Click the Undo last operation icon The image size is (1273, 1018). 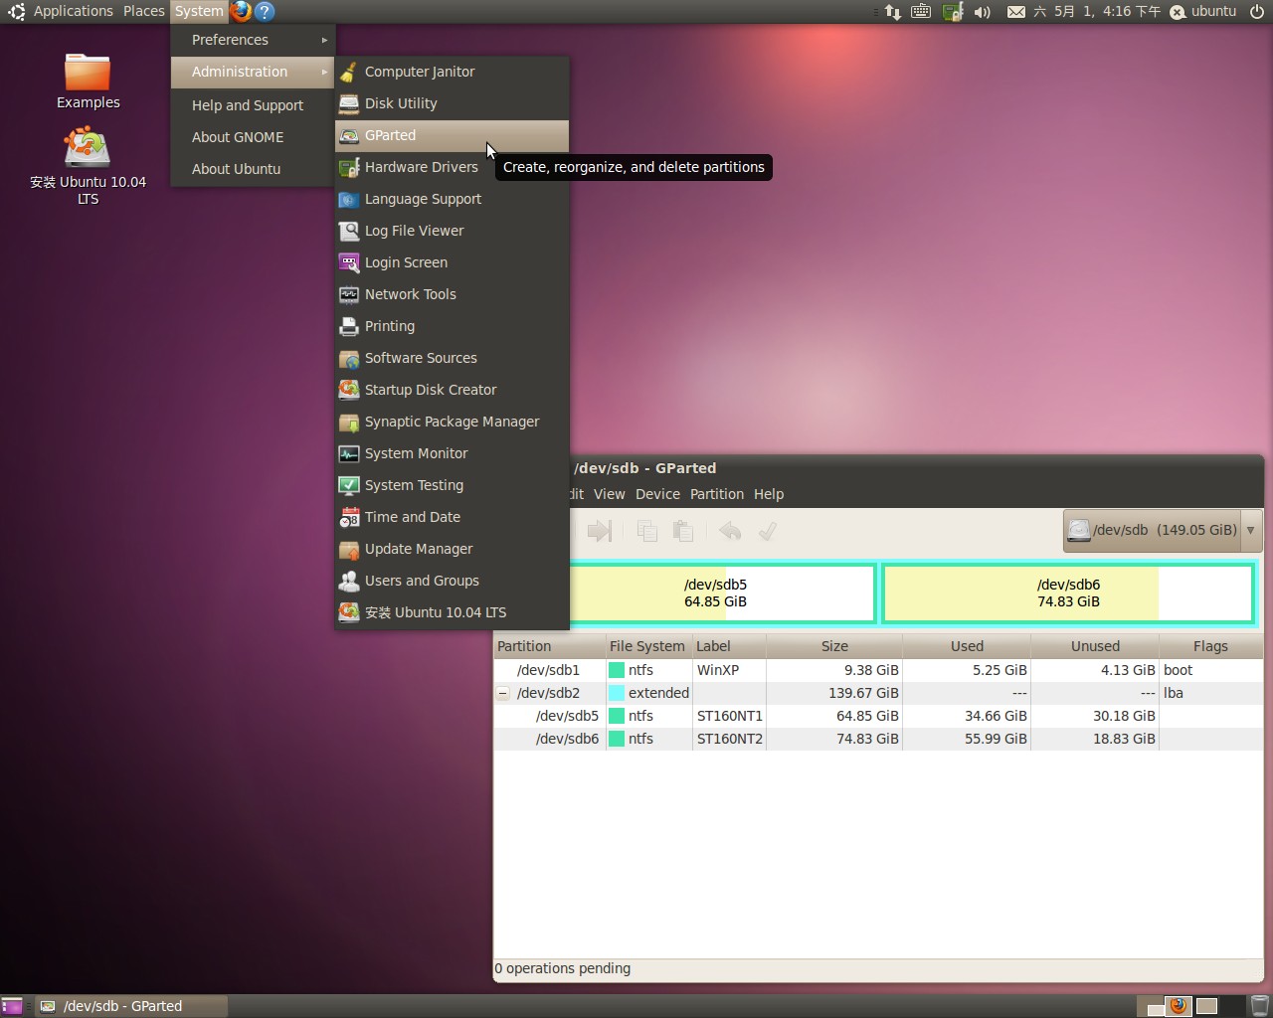[730, 531]
